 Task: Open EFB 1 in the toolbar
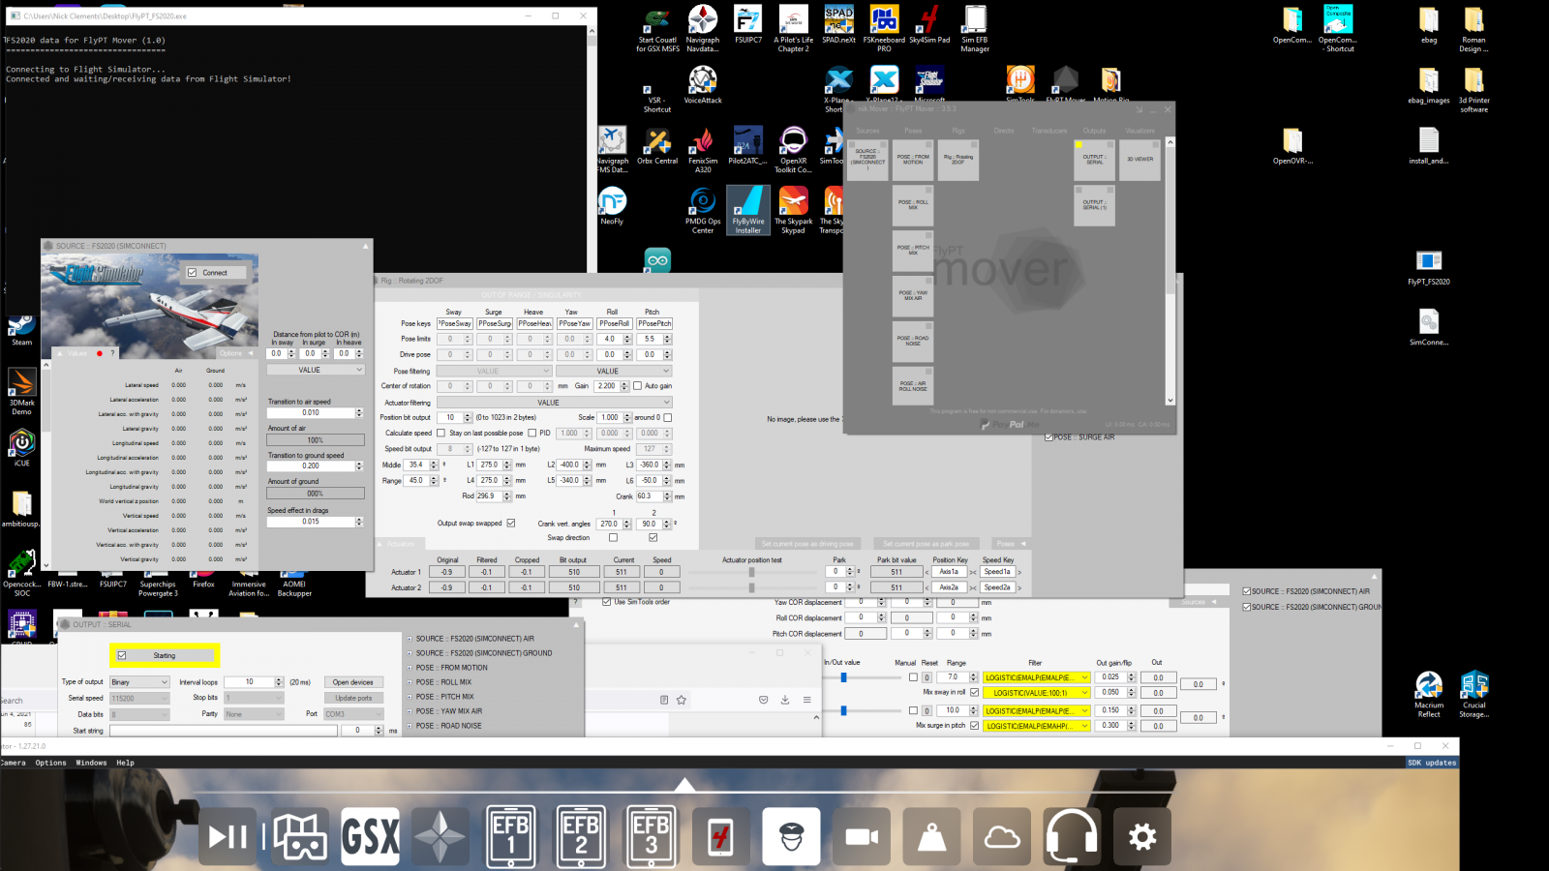[510, 836]
